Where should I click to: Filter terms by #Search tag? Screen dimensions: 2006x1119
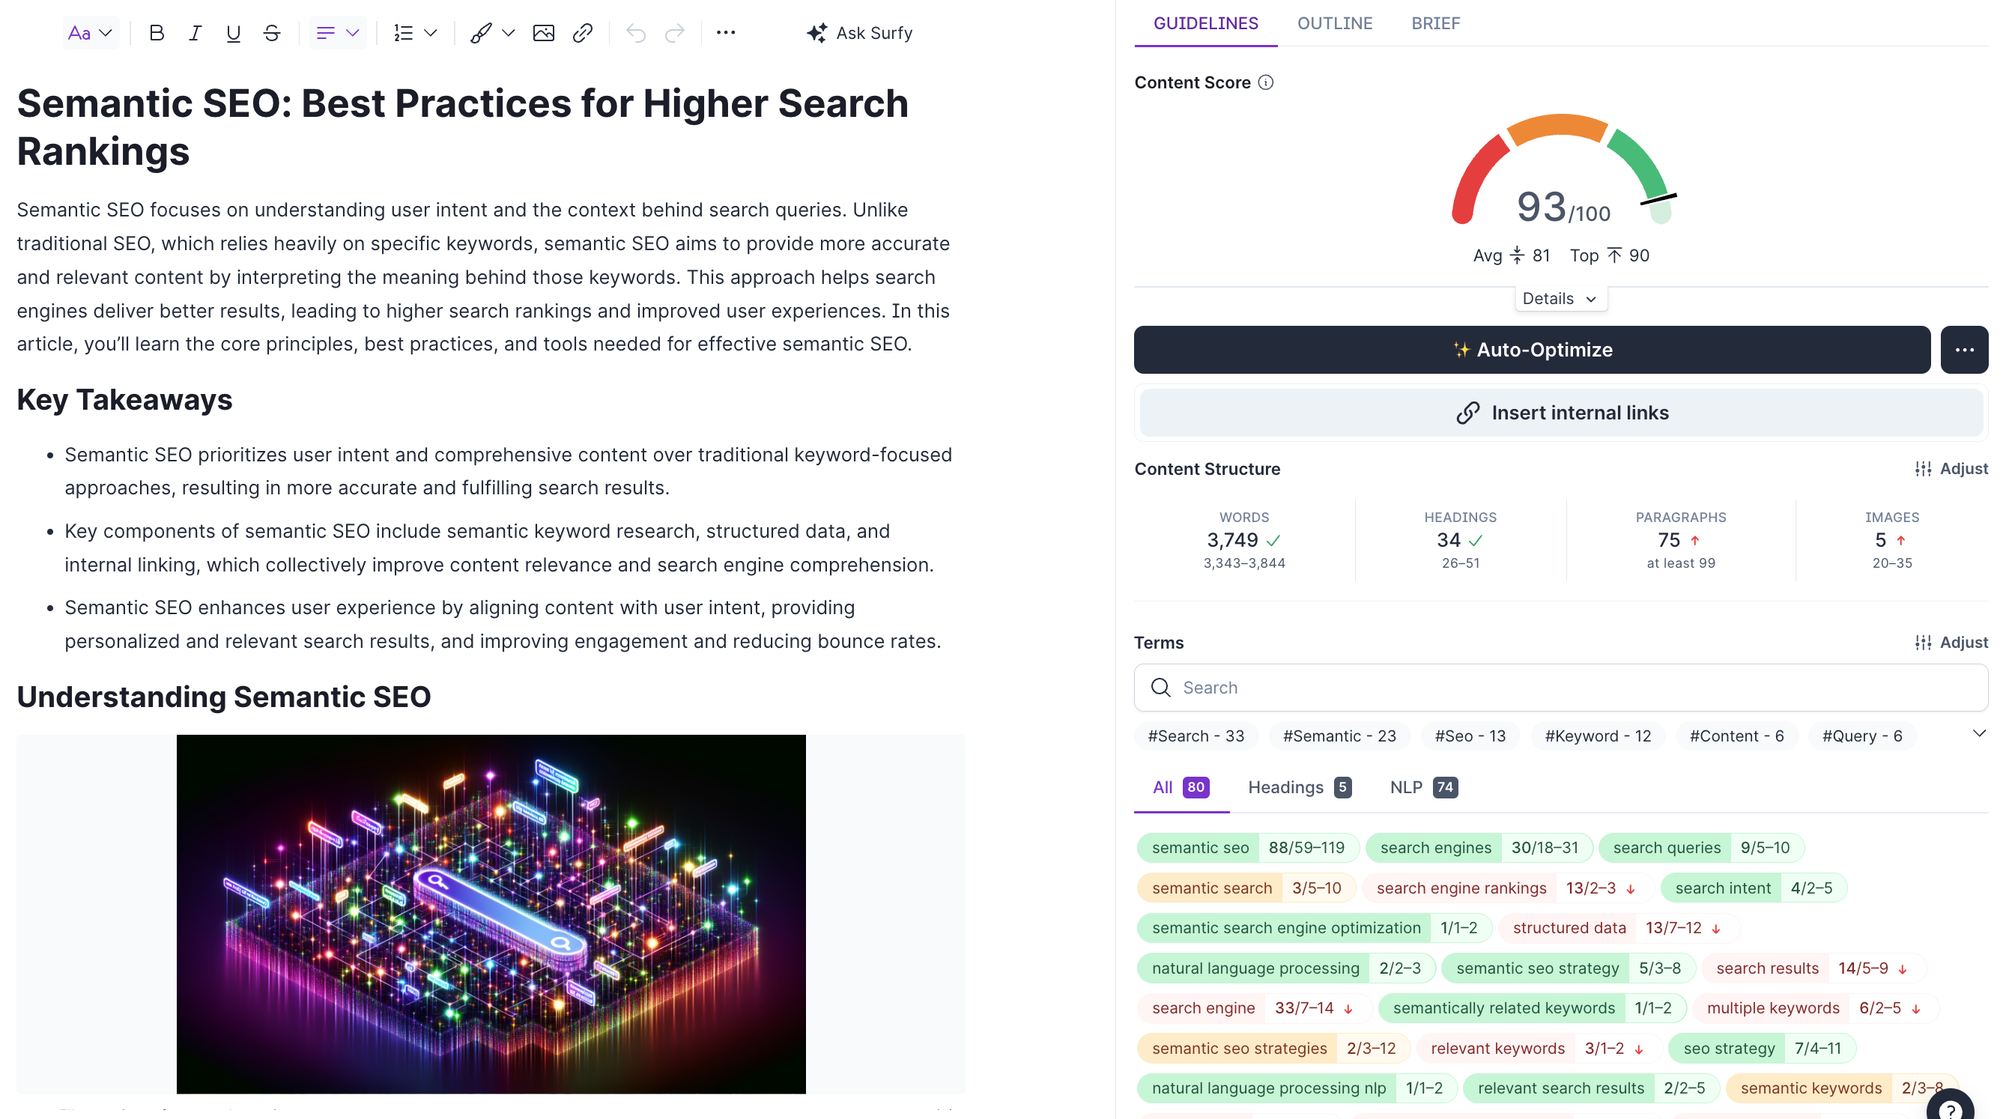[1196, 736]
